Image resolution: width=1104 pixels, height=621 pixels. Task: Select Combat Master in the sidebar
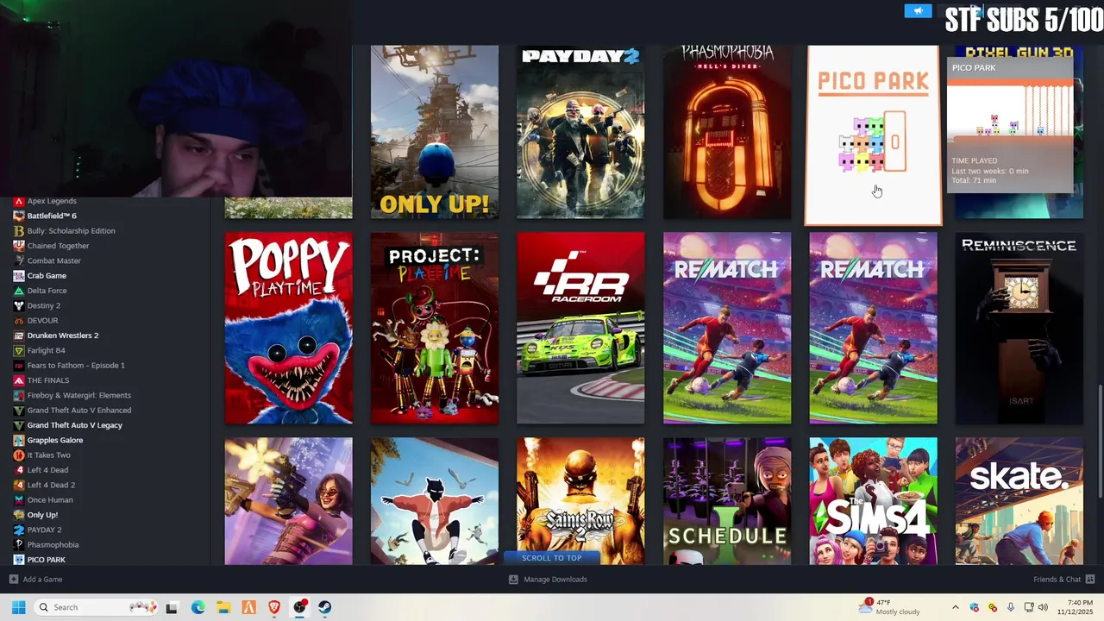tap(54, 260)
